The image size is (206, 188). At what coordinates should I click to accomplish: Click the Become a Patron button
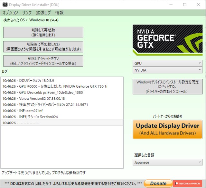coord(188,183)
